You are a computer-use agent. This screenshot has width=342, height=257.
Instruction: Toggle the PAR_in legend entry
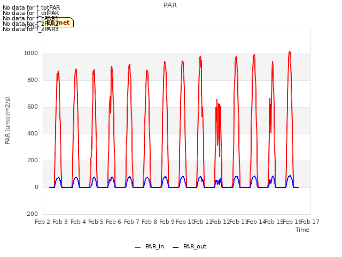tap(149, 247)
